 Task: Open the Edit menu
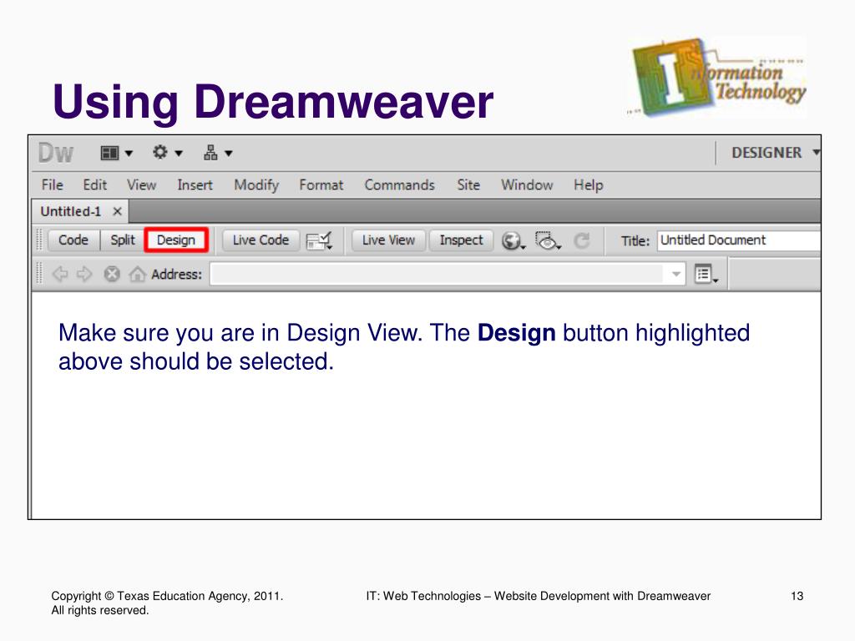tap(95, 185)
